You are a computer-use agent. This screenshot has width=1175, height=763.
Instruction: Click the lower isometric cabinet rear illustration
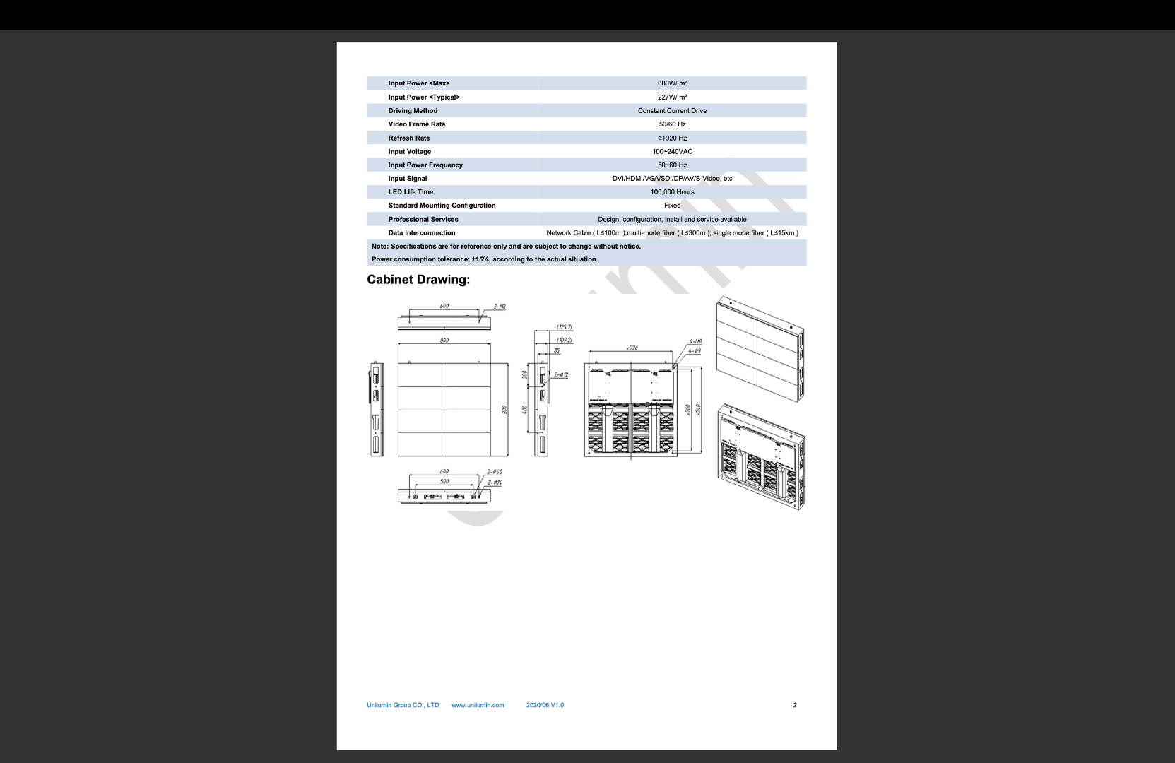point(762,456)
